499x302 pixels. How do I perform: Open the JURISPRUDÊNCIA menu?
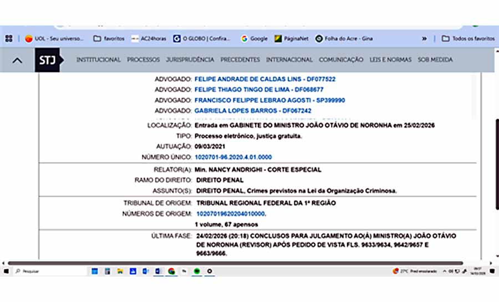190,60
